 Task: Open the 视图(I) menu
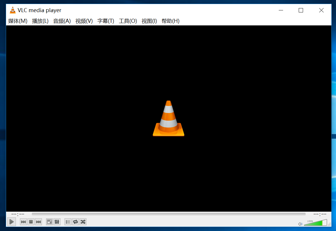[x=149, y=21]
